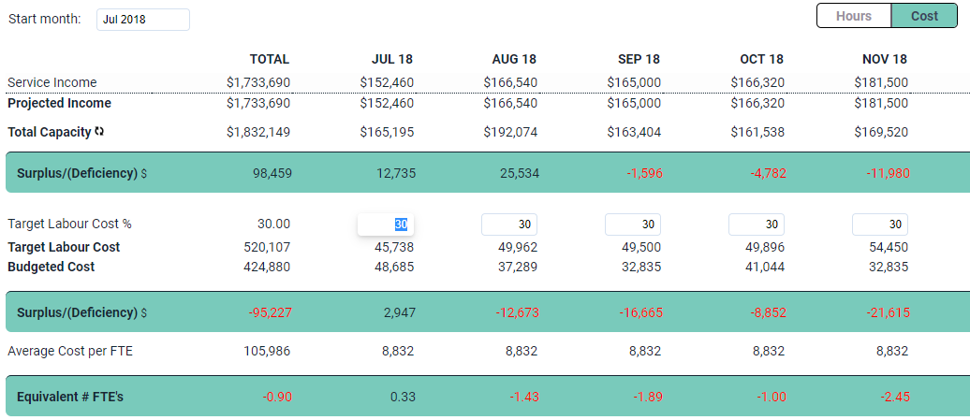Select the TOTAL column header
This screenshot has height=420, width=970.
tap(269, 59)
